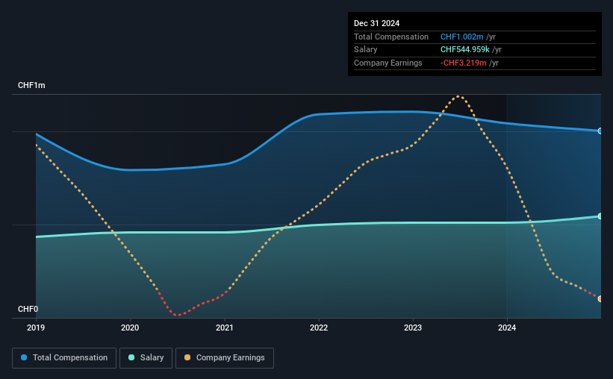Screen dimensions: 613x379
Task: Select the Total Compensation end-point marker
Action: click(600, 131)
